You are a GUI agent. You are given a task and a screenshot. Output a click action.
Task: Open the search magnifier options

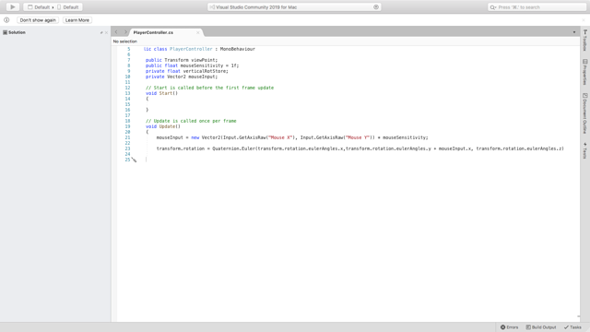point(493,7)
